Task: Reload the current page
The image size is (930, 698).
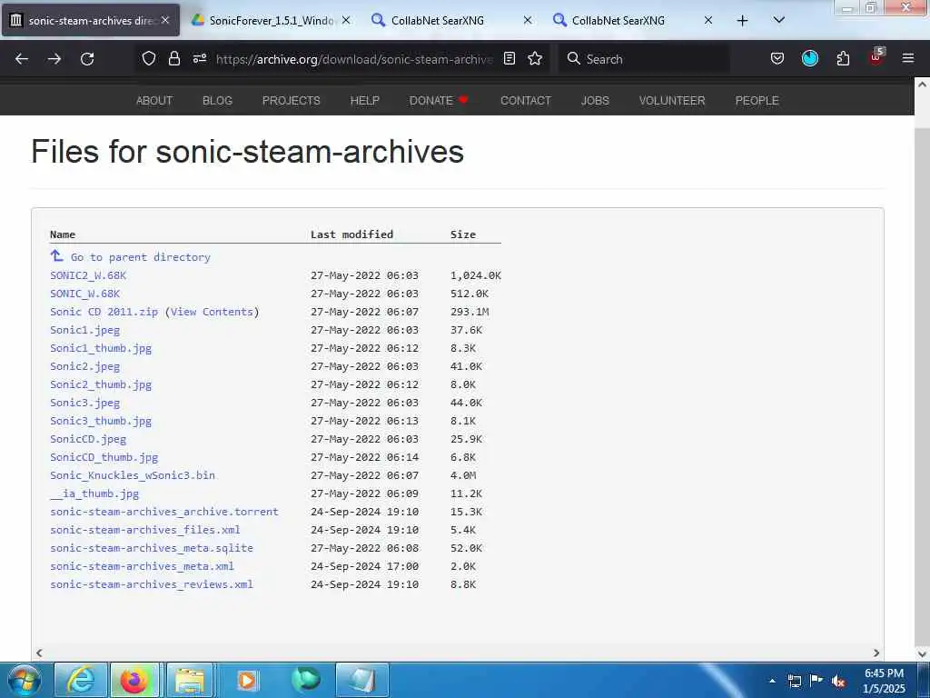Action: click(87, 59)
